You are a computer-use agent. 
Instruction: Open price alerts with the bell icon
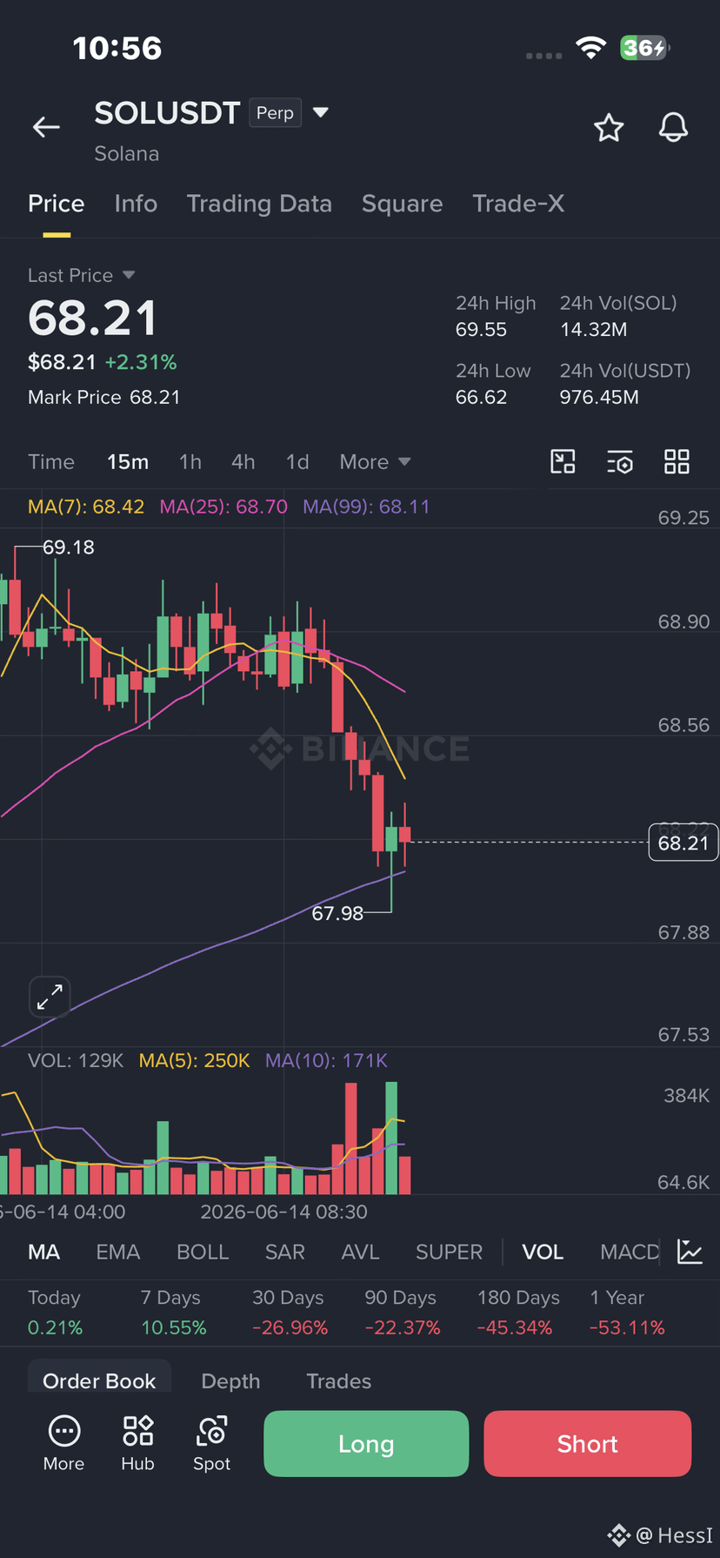pos(673,128)
